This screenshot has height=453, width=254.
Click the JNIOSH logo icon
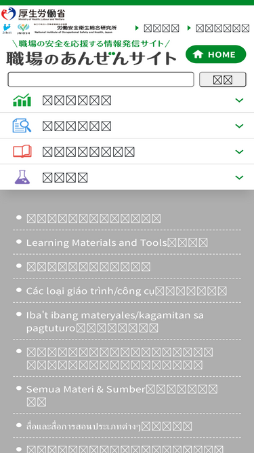pos(23,29)
